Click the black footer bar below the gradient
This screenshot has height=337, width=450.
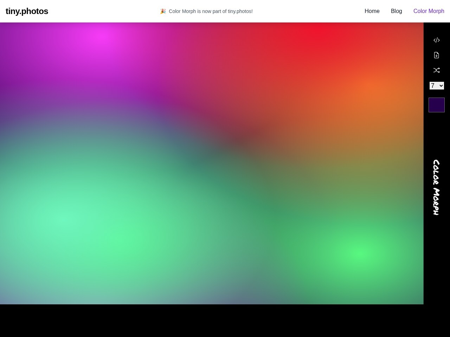225,321
